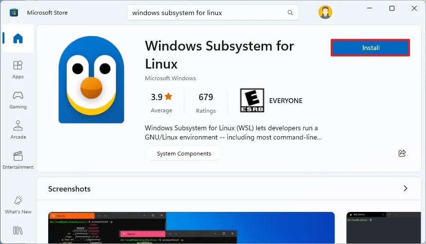Click the 3.9 Average rating
The height and width of the screenshot is (244, 426).
(x=161, y=103)
